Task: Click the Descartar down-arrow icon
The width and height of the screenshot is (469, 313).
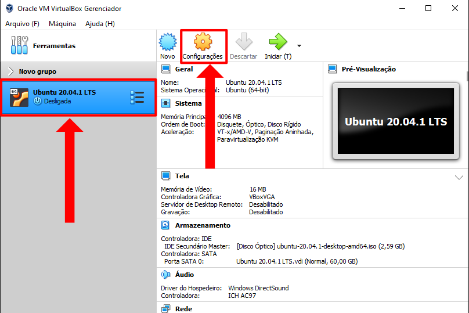Action: point(244,42)
